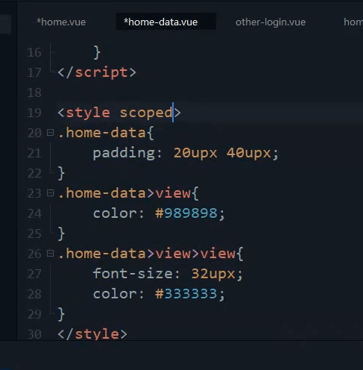
Task: Open the other-login.vue tab
Action: [271, 22]
